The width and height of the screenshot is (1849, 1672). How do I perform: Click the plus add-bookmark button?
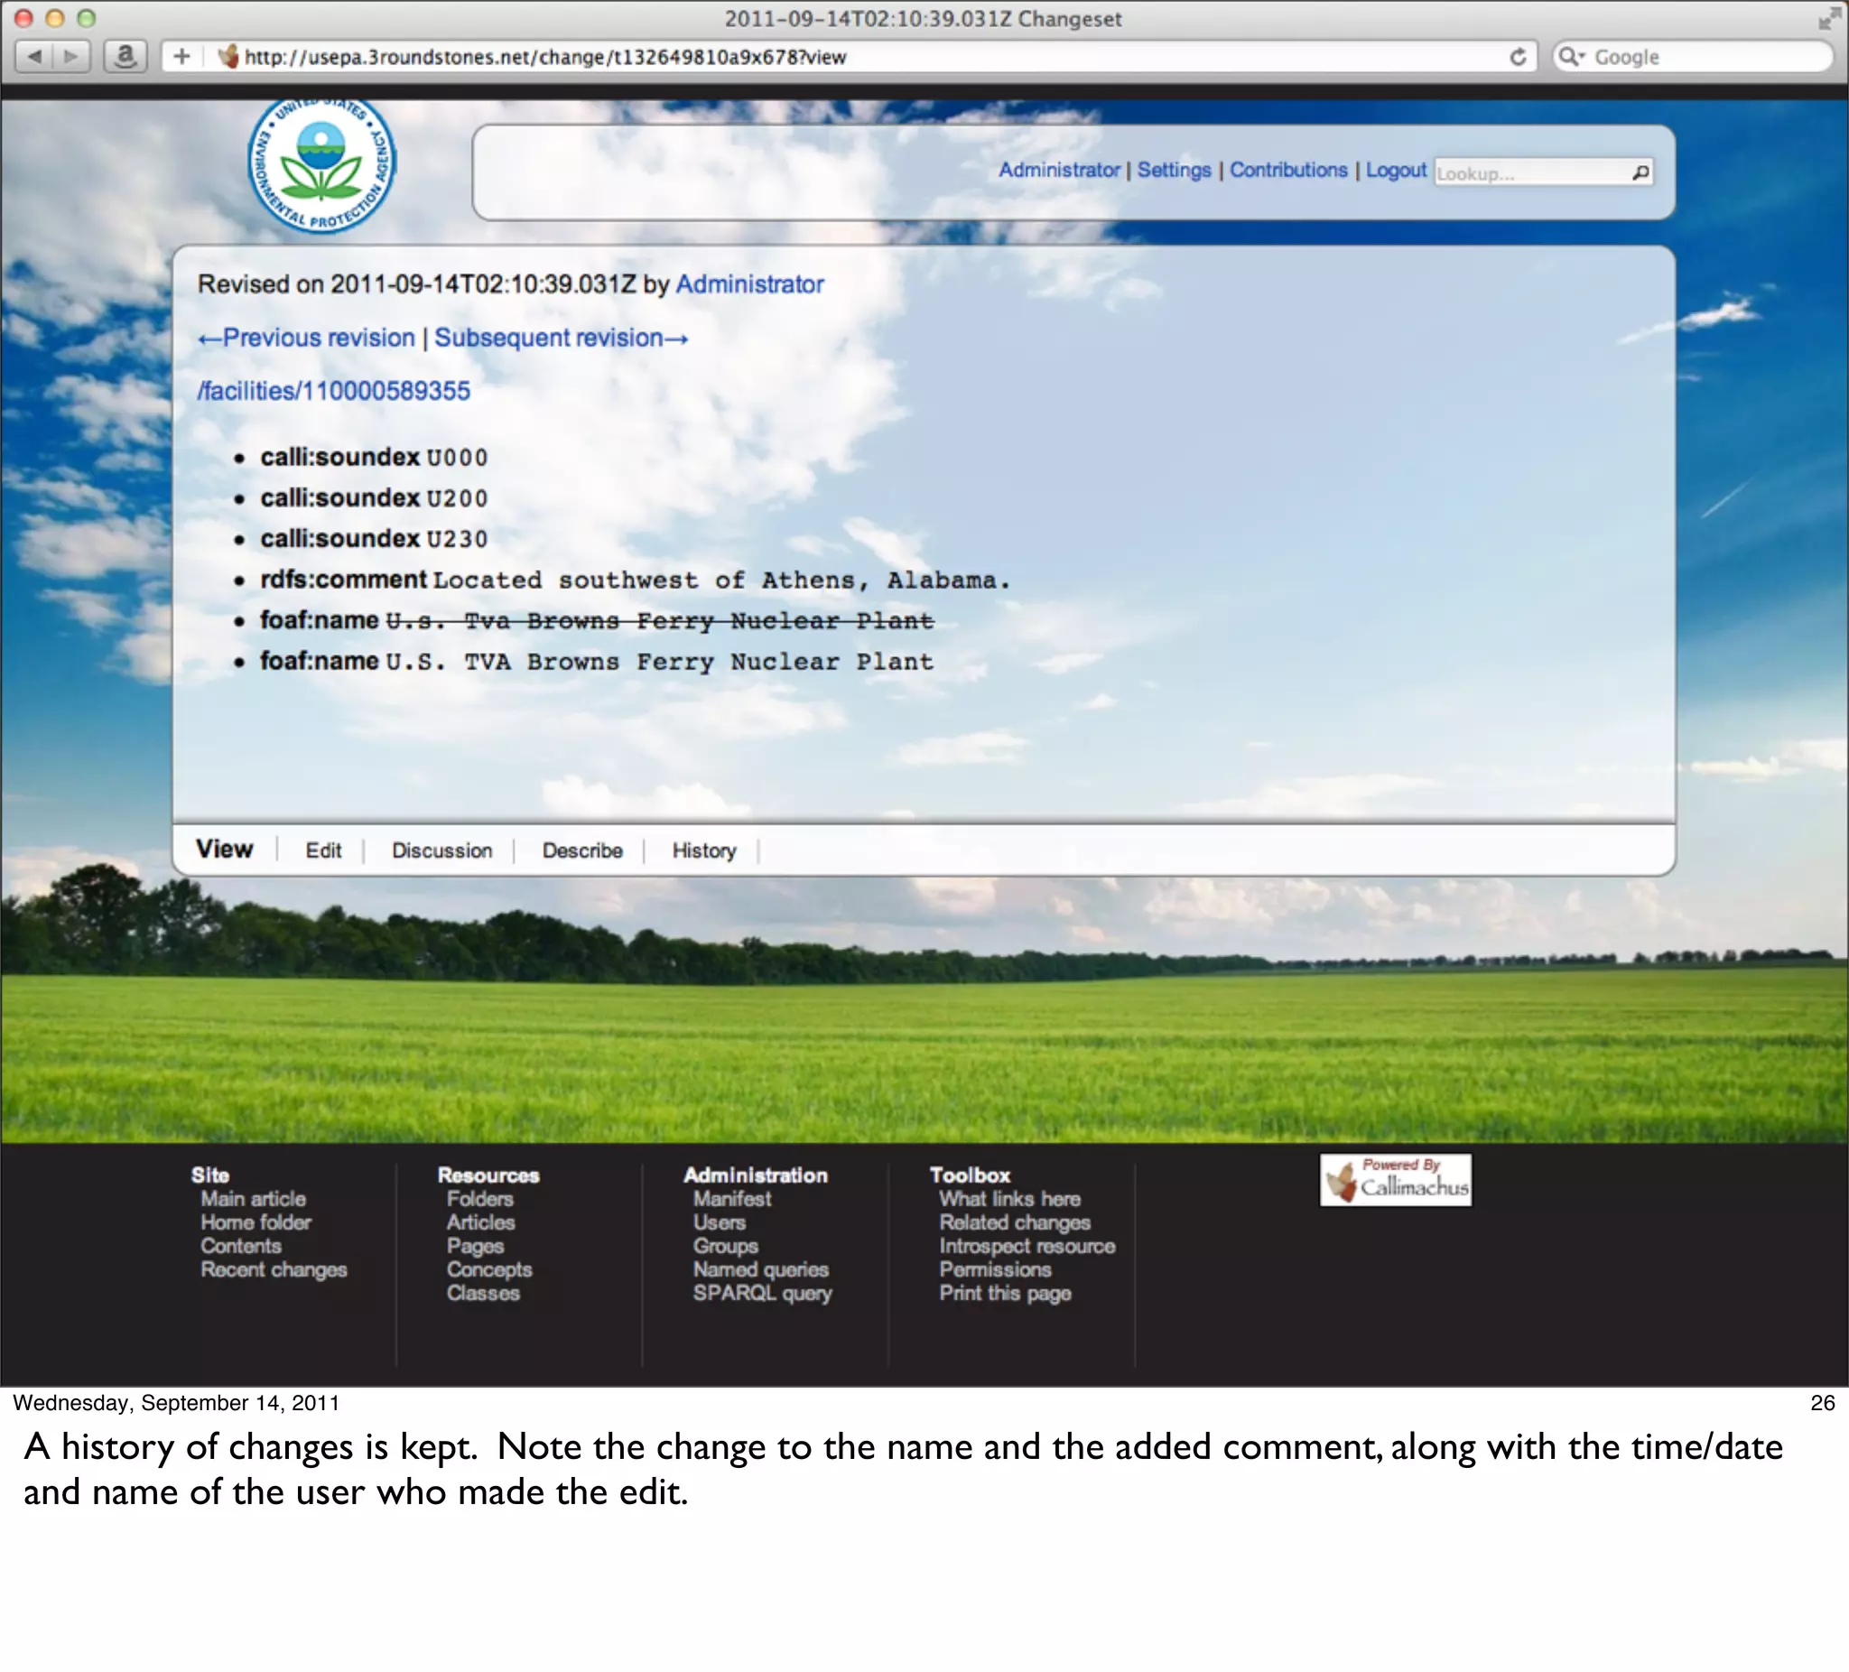[181, 57]
